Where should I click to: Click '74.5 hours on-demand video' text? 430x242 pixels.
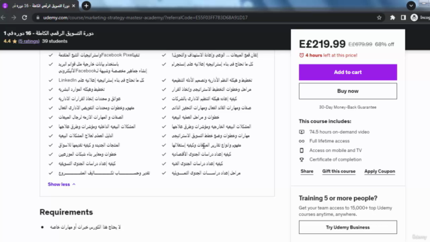point(339,132)
